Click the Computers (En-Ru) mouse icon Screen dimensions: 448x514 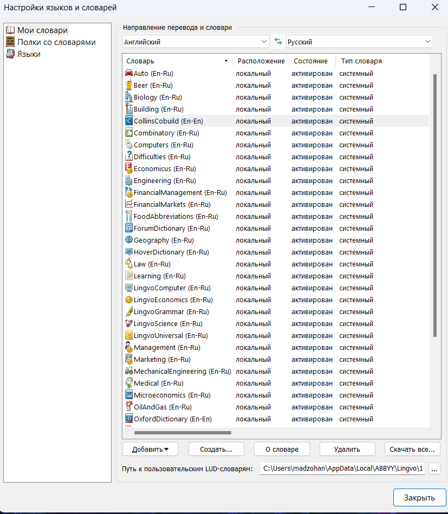(129, 145)
